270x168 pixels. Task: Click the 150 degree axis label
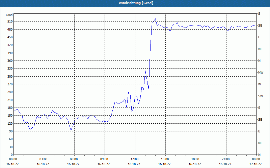pos(10,116)
